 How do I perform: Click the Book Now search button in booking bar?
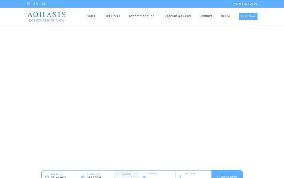[227, 175]
